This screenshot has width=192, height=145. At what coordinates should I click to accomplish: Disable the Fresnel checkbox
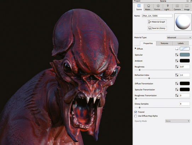[x=136, y=112]
